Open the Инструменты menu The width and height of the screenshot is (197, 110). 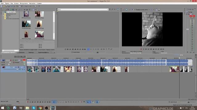[24, 3]
